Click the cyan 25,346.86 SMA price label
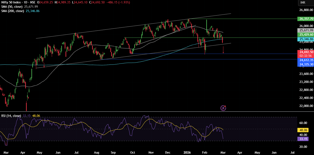The image size is (314, 155). click(306, 39)
